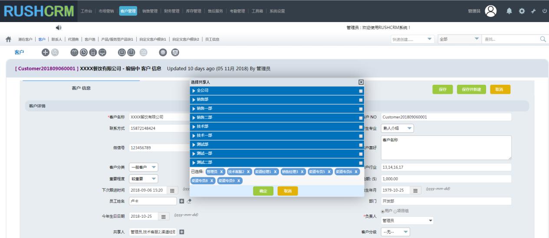
Task: Remove 渠道经理1 chip from selected list
Action: click(x=276, y=172)
